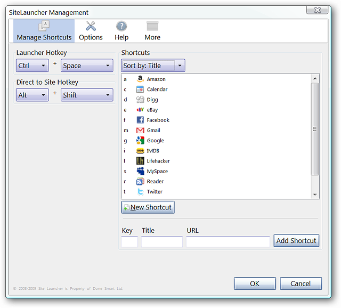The width and height of the screenshot is (341, 308).
Task: Select the Google shortcut title
Action: (156, 141)
